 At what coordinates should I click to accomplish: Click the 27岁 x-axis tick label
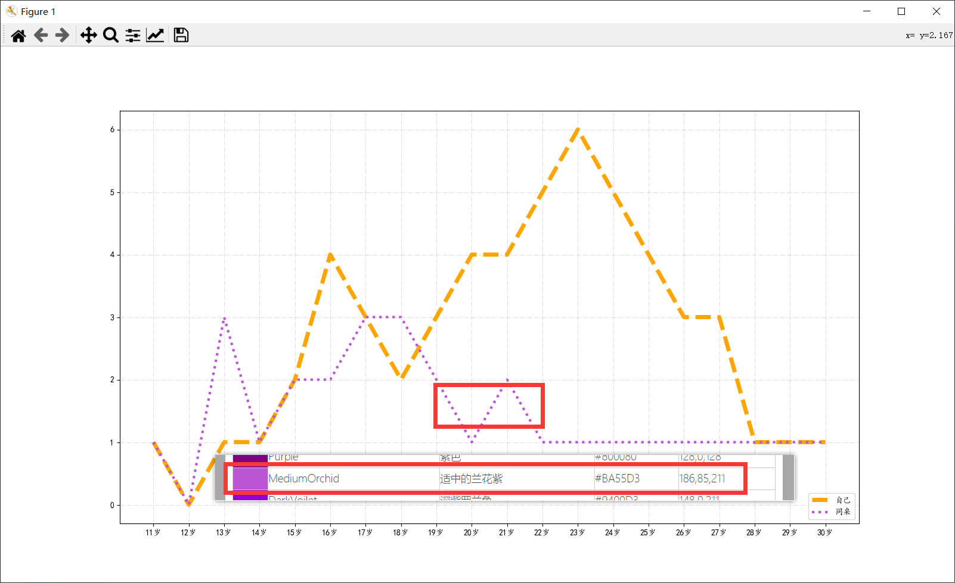tap(718, 532)
